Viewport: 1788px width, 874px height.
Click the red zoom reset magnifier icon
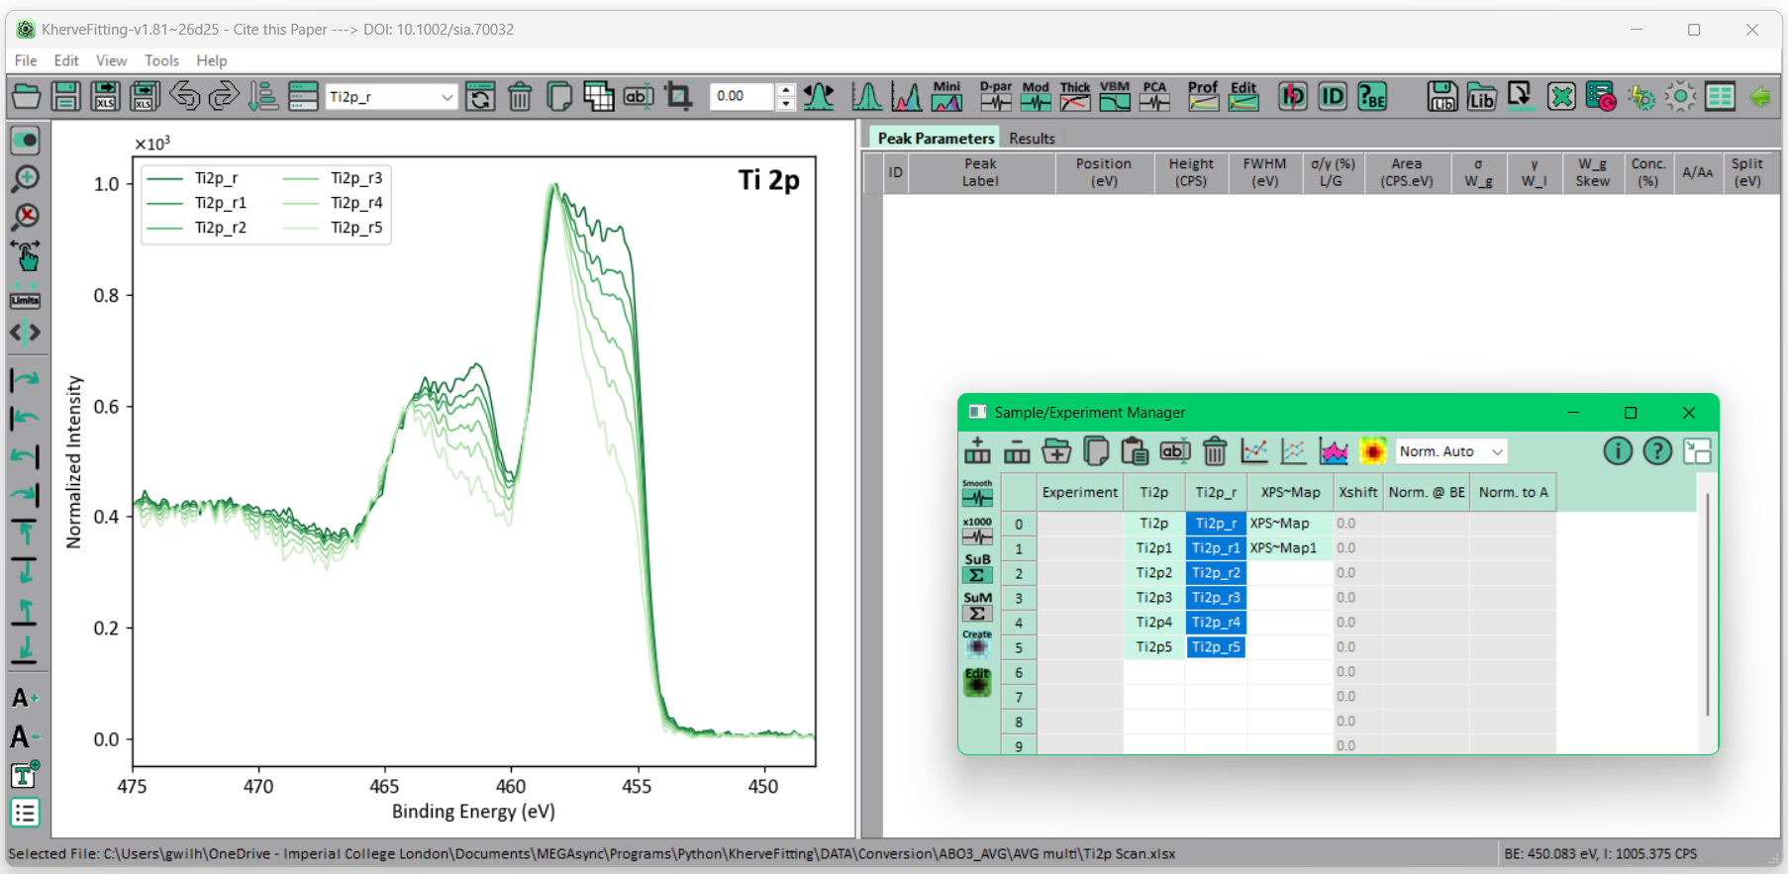26,218
